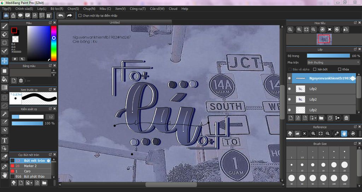The image size is (362, 192).
Task: Click the cloud save icon in toolbar
Action: (x=6, y=16)
